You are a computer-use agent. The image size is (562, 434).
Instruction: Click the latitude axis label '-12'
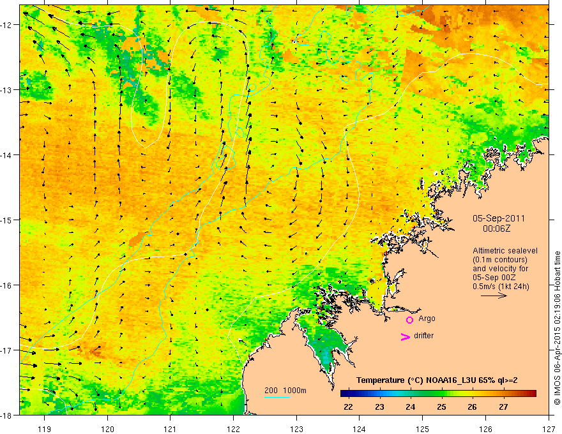point(7,25)
